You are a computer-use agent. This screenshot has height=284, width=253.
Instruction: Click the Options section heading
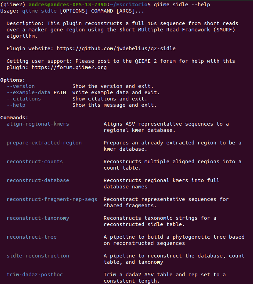click(13, 80)
